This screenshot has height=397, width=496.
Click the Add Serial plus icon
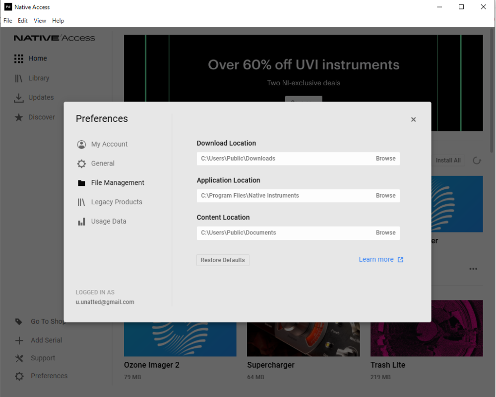coord(19,340)
